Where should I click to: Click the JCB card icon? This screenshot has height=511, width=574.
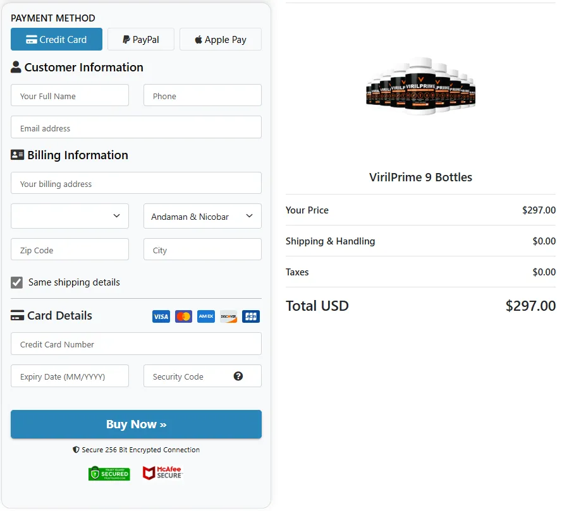(251, 316)
